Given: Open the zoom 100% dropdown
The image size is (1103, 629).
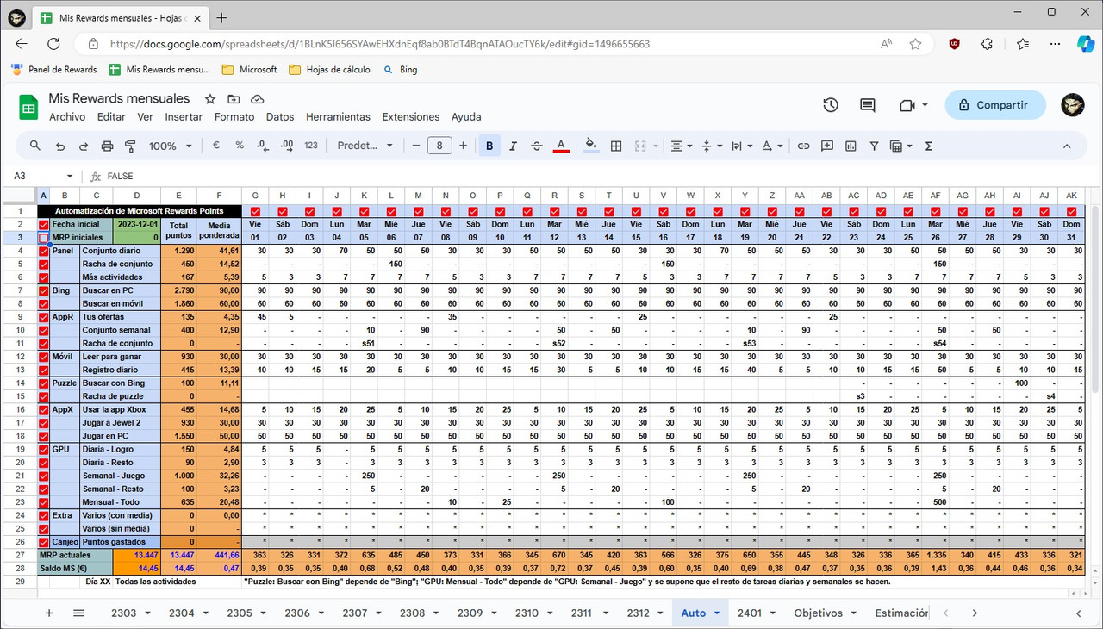Looking at the screenshot, I should point(171,146).
